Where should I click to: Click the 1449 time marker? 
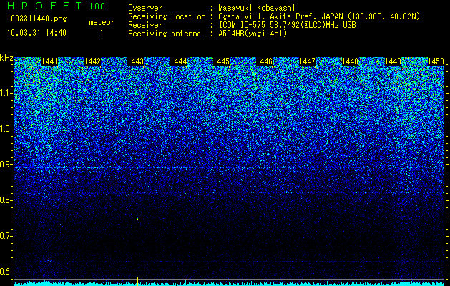(393, 61)
